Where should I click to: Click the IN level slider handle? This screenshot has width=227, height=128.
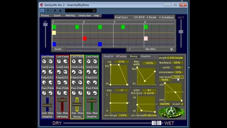click(x=45, y=25)
